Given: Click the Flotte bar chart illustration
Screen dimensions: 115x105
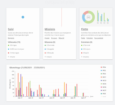Looking at the screenshot, I should point(103,17).
